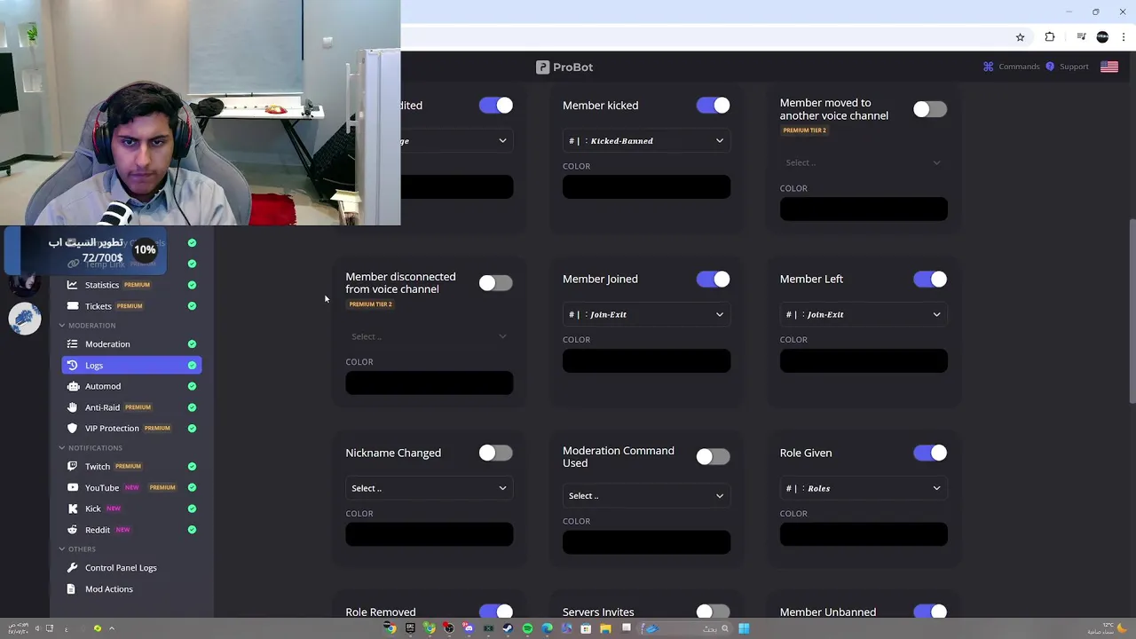Disable Member Left logging toggle
Image resolution: width=1136 pixels, height=639 pixels.
[x=930, y=280]
